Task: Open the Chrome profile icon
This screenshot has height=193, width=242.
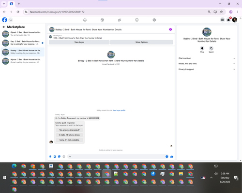Action: click(x=231, y=12)
